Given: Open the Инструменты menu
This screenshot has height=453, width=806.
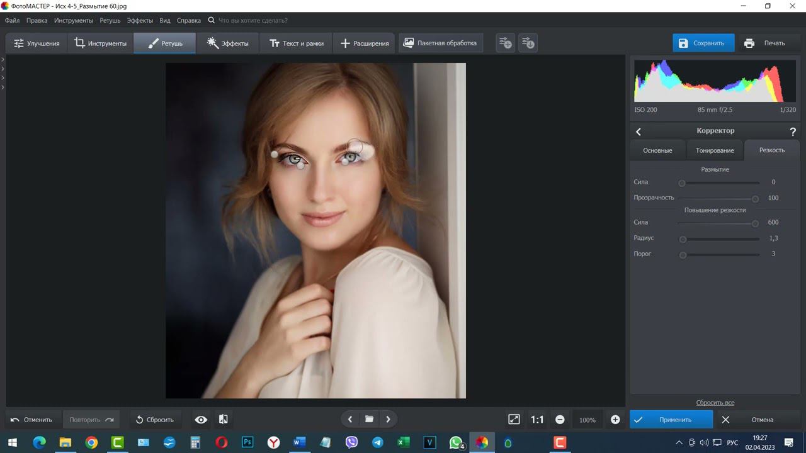Looking at the screenshot, I should coord(73,20).
